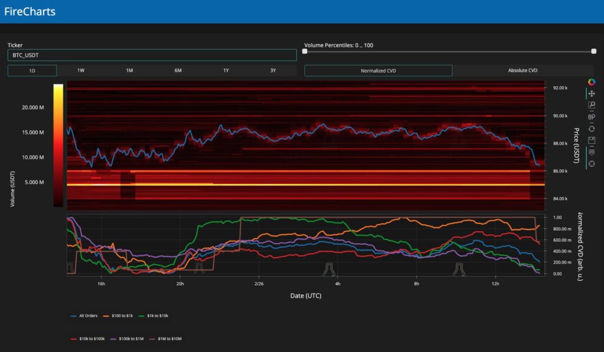Switch to the 6M timeframe
Screen dimensions: 604x352
click(177, 70)
